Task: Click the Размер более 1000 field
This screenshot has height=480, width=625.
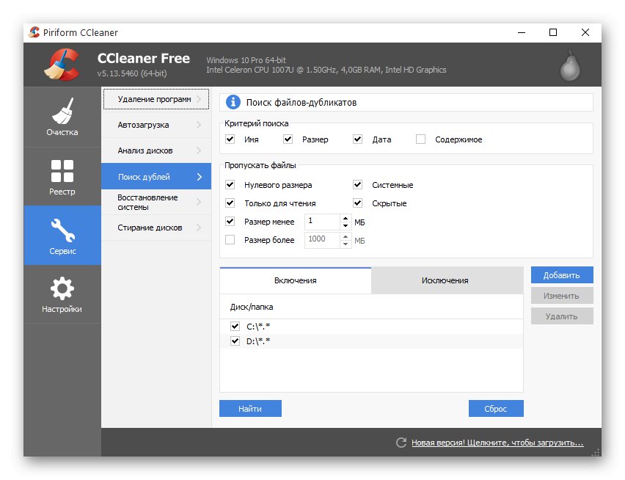Action: (323, 240)
